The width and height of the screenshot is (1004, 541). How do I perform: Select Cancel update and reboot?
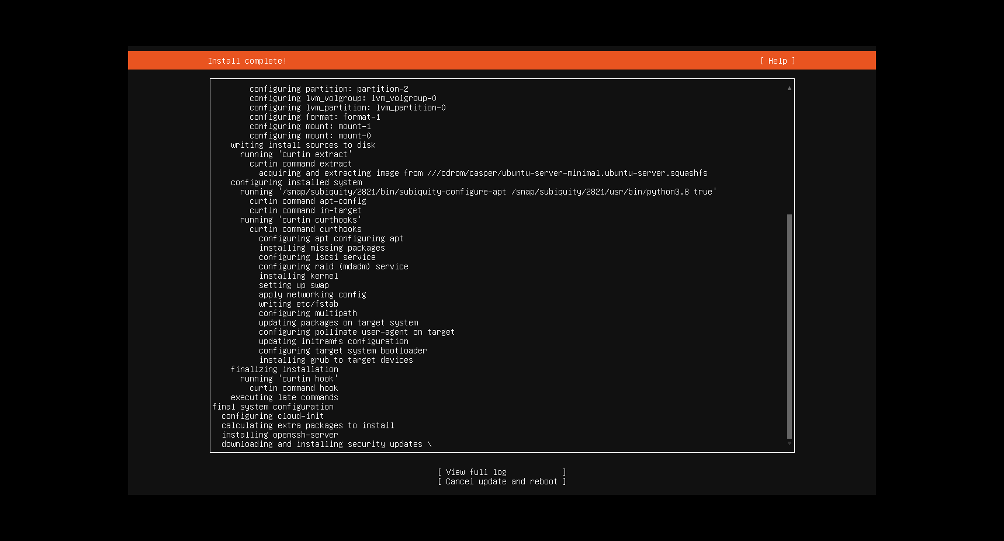[502, 481]
